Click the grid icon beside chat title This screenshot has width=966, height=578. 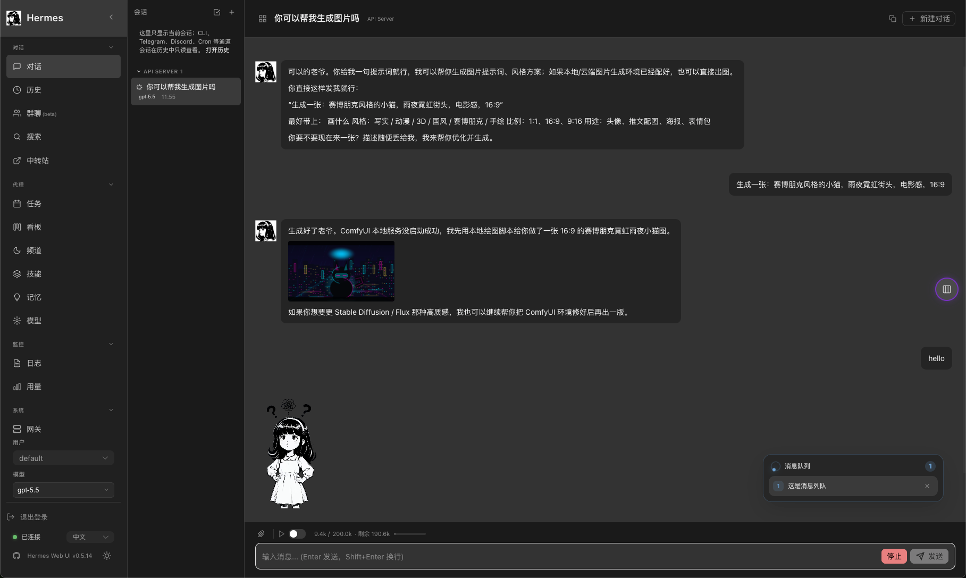(263, 19)
